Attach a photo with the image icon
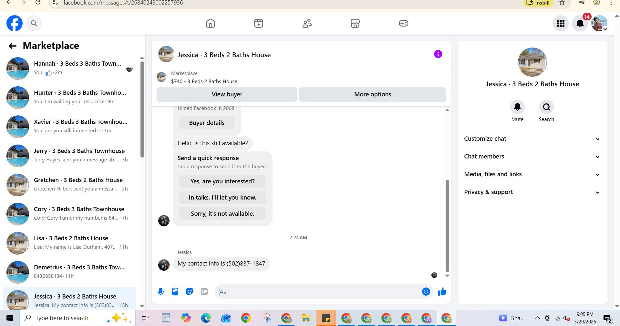The width and height of the screenshot is (620, 326). [x=175, y=292]
